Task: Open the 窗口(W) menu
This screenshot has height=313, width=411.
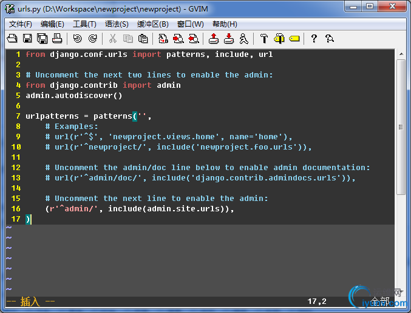Action: (x=191, y=24)
